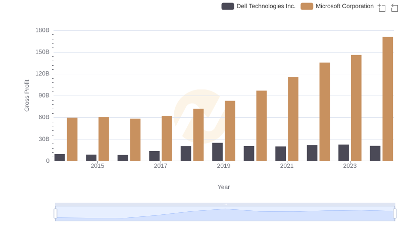This screenshot has height=233, width=404.
Task: Click the 90B y-axis label
Action: click(x=44, y=96)
